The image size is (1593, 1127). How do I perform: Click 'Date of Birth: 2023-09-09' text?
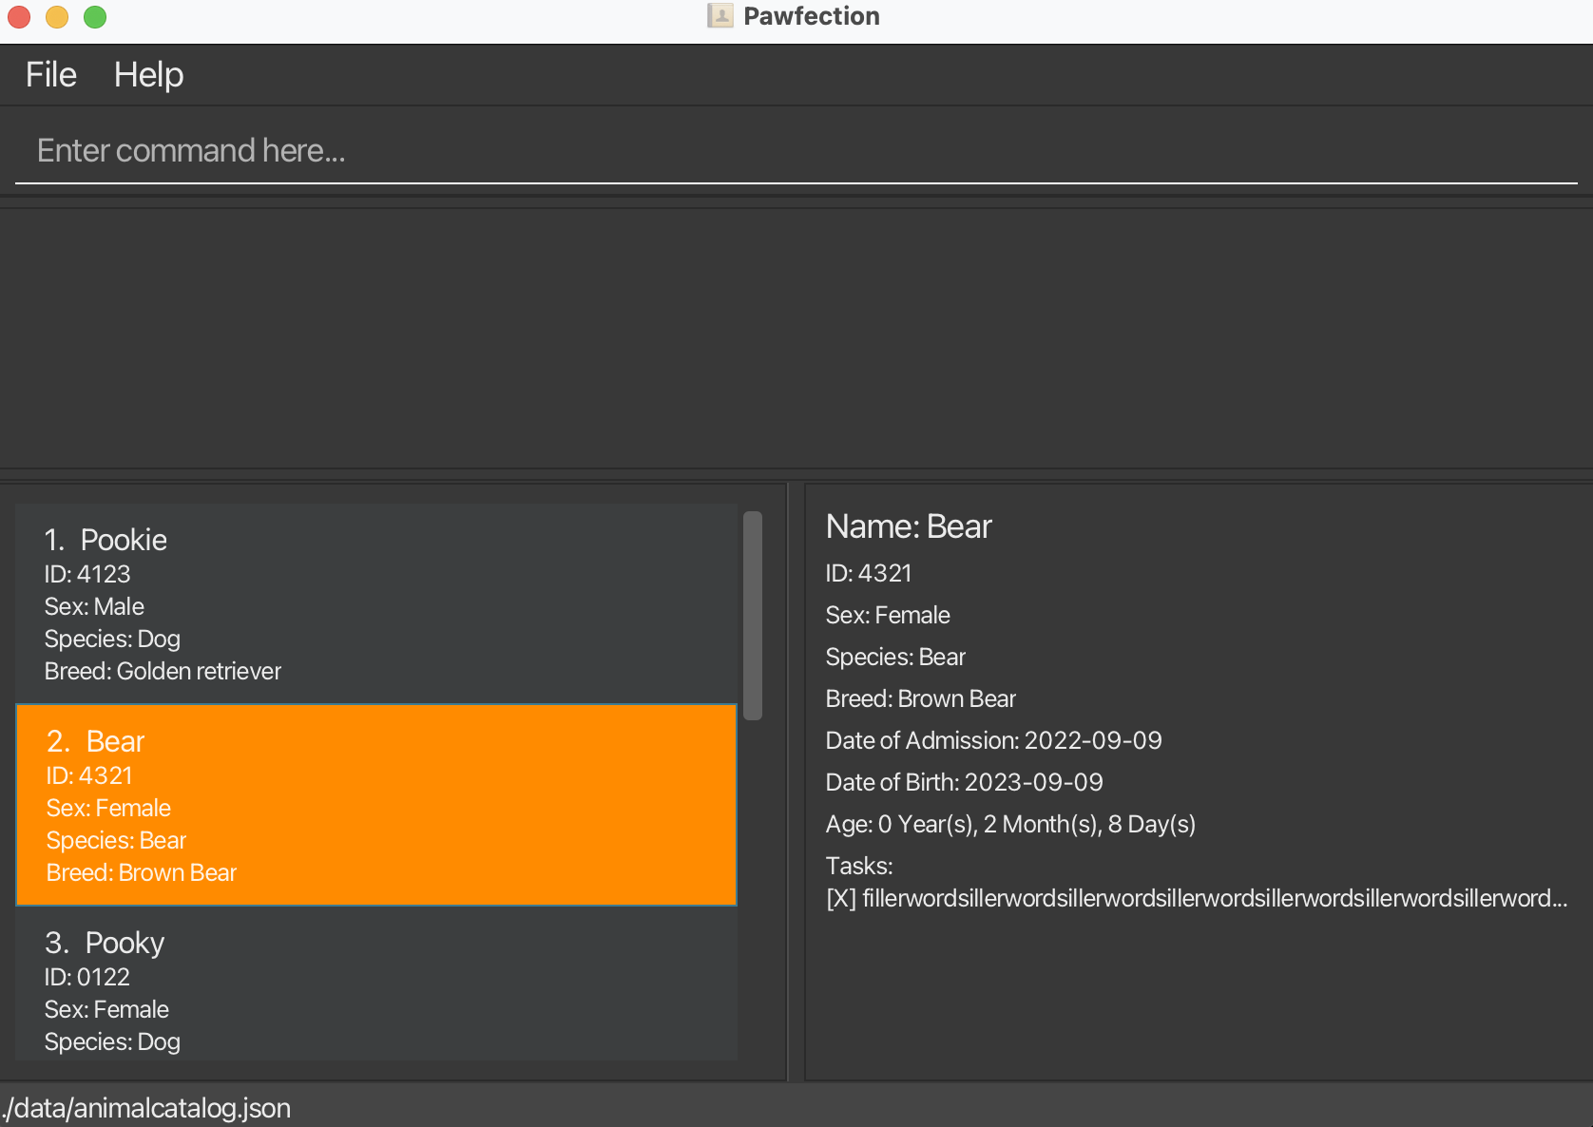pyautogui.click(x=964, y=782)
